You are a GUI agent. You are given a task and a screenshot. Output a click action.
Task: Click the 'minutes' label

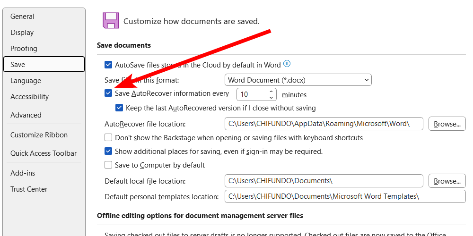(x=294, y=95)
